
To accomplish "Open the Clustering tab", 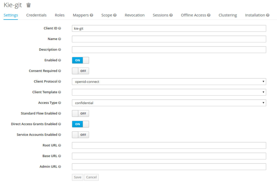I will click(227, 15).
